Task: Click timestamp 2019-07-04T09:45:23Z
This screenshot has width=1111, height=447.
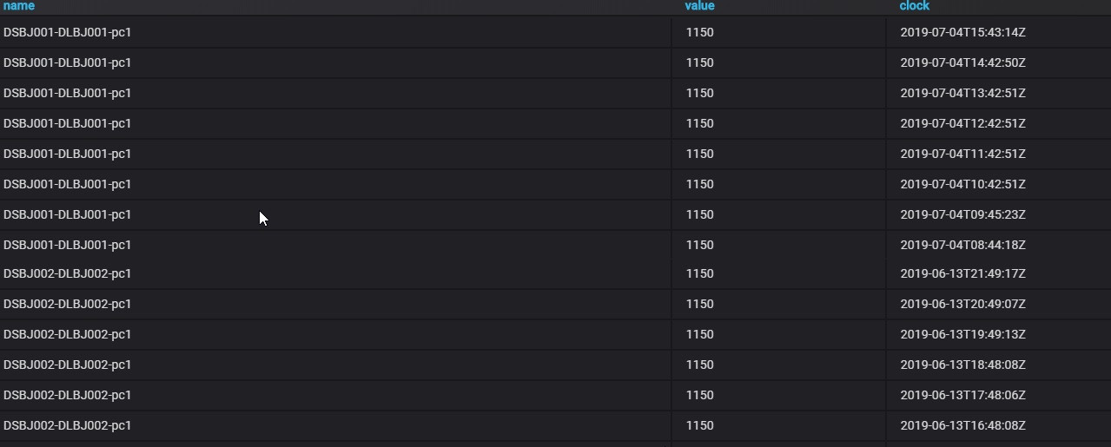Action: pos(962,215)
